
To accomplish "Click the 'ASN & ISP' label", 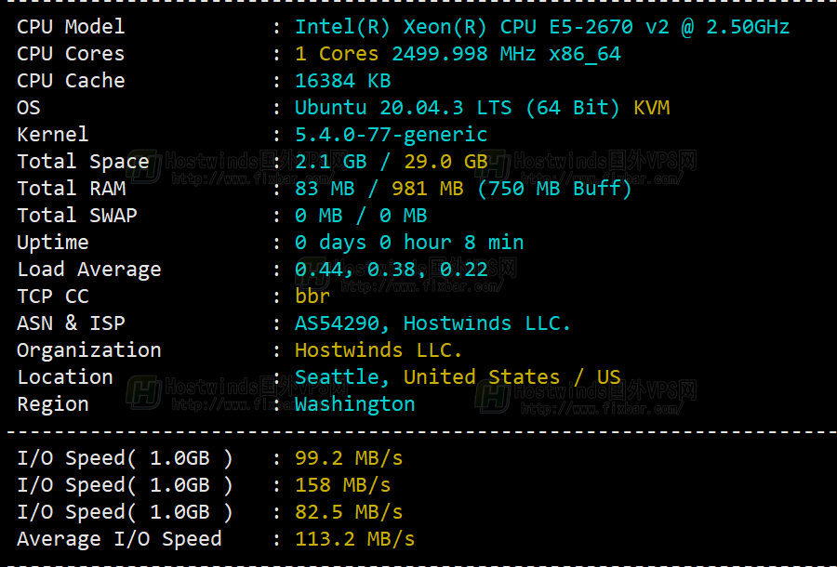I will (x=71, y=323).
